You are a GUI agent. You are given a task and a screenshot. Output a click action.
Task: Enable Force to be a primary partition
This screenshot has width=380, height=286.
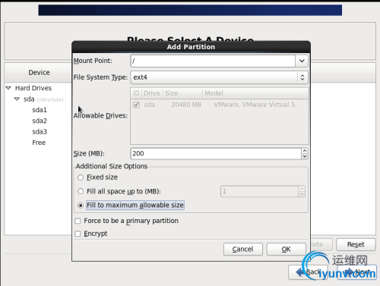tap(78, 221)
